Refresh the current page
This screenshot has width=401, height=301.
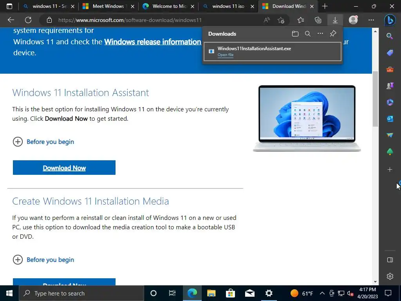(28, 20)
